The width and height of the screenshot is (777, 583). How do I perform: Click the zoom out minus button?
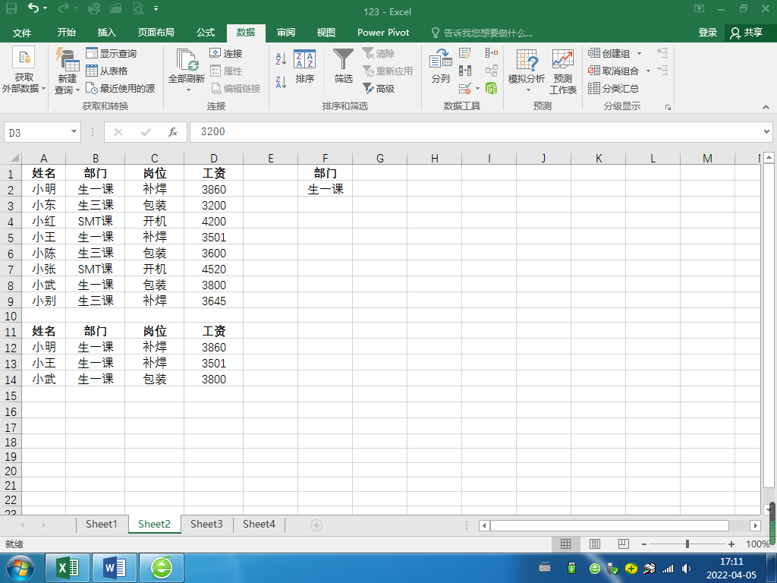643,544
